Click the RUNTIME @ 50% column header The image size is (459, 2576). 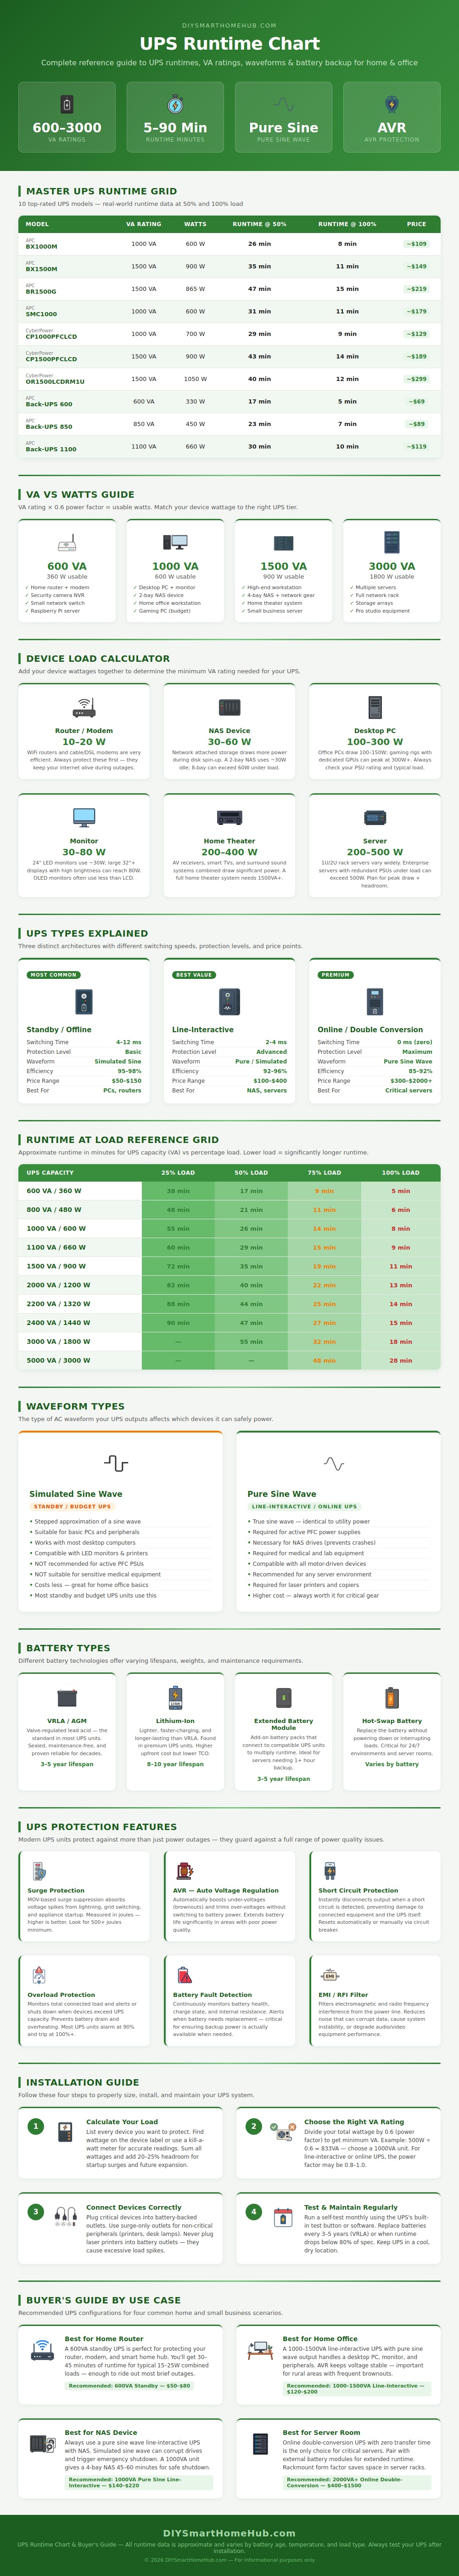pyautogui.click(x=259, y=224)
